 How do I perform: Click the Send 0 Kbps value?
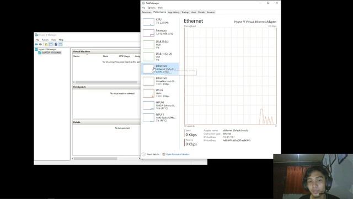(x=191, y=135)
